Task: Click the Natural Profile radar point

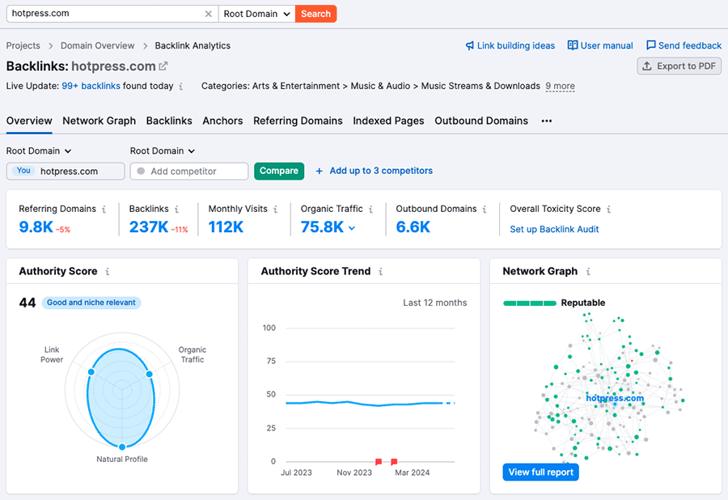Action: [x=121, y=447]
